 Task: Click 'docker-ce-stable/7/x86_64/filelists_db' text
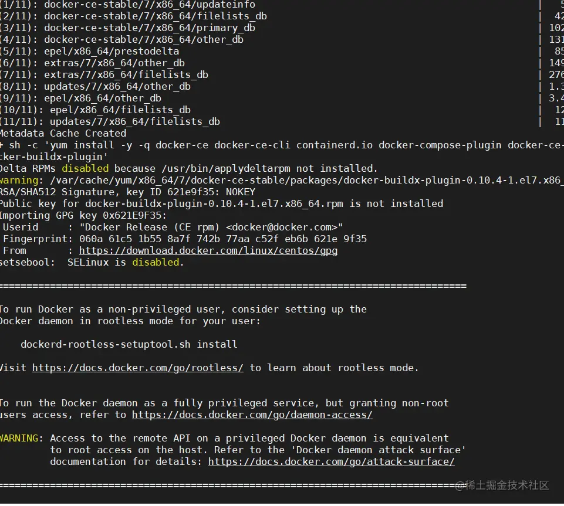pyautogui.click(x=156, y=16)
